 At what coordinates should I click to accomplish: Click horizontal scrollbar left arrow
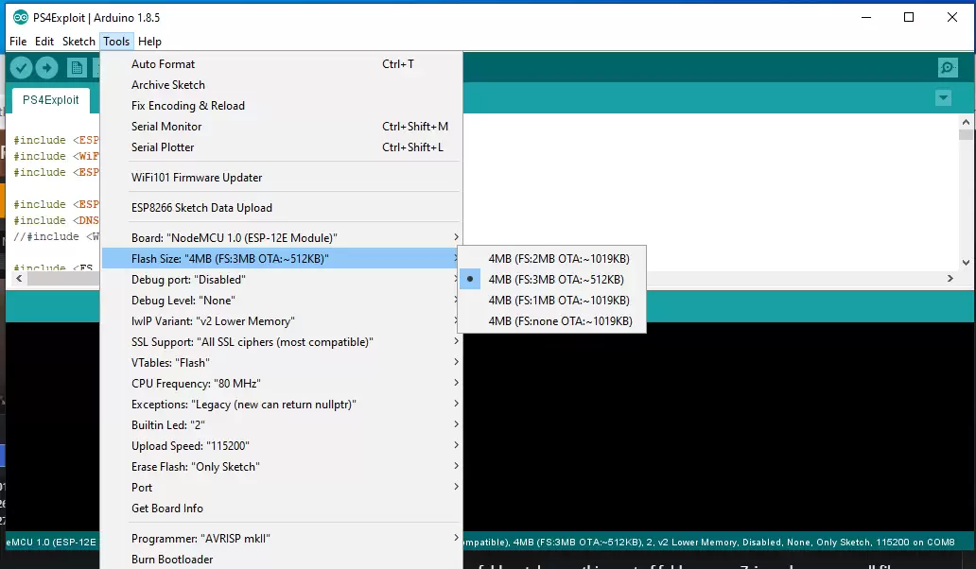[19, 279]
